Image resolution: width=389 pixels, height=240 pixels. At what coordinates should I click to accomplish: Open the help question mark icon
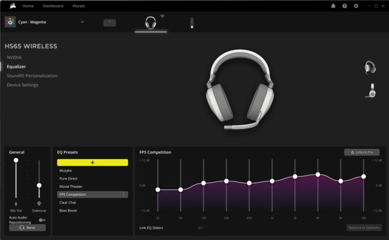coord(345,6)
